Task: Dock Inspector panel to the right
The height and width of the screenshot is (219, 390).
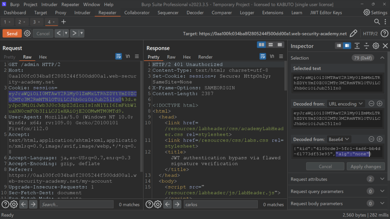Action: pyautogui.click(x=347, y=46)
